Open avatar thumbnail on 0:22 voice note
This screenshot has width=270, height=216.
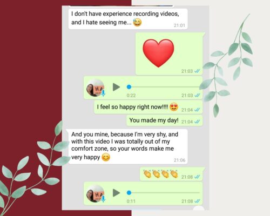pyautogui.click(x=95, y=88)
